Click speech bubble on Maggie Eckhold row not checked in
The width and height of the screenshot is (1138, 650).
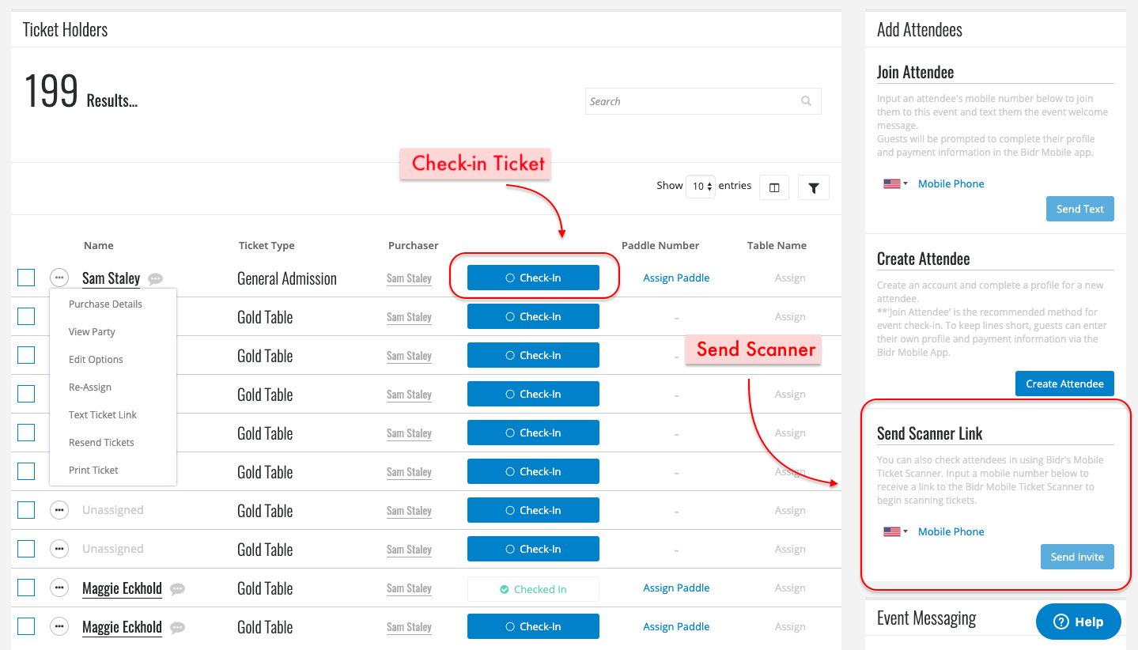[178, 628]
